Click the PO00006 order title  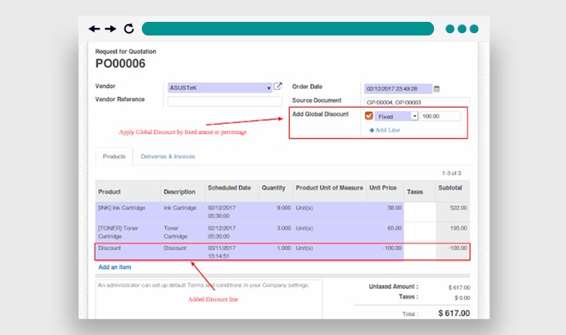[120, 63]
